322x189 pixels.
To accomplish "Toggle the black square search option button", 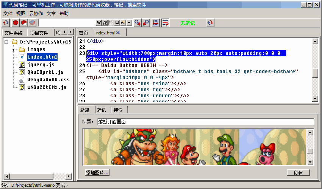I will tap(117, 23).
